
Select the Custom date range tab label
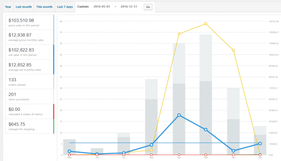pos(83,7)
